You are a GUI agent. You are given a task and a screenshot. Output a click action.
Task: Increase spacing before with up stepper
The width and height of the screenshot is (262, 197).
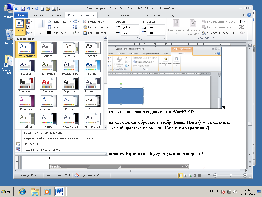click(163, 26)
